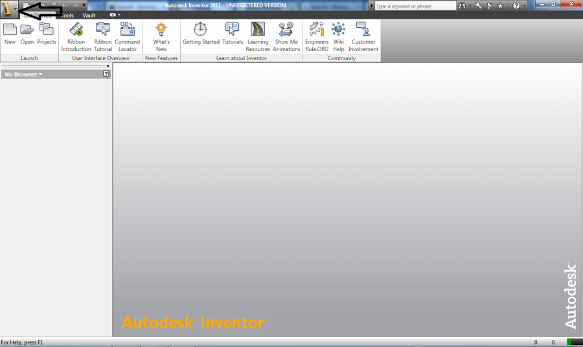583x347 pixels.
Task: Open the Inventor application menu button
Action: (8, 8)
